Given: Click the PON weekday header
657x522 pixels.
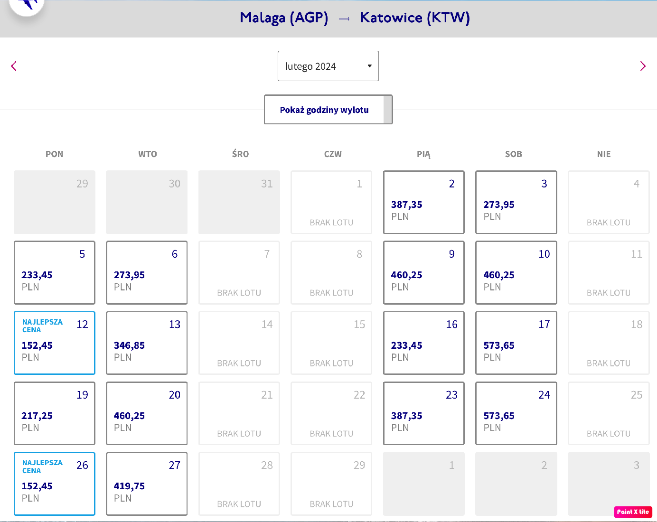Looking at the screenshot, I should coord(55,154).
